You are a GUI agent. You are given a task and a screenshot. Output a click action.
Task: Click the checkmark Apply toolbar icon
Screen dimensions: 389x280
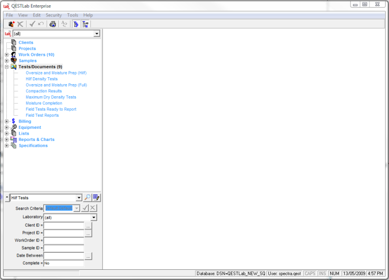32,23
